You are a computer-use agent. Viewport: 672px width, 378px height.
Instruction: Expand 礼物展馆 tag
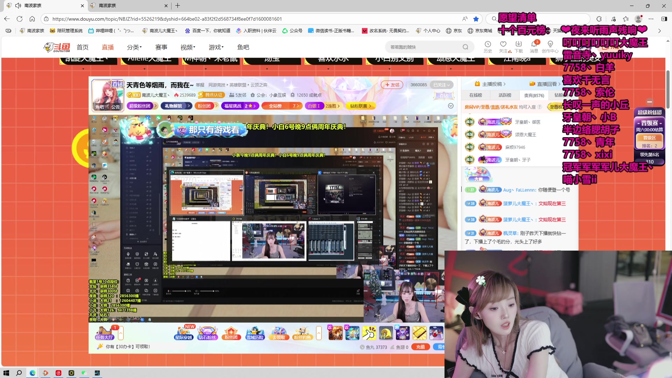point(177,106)
